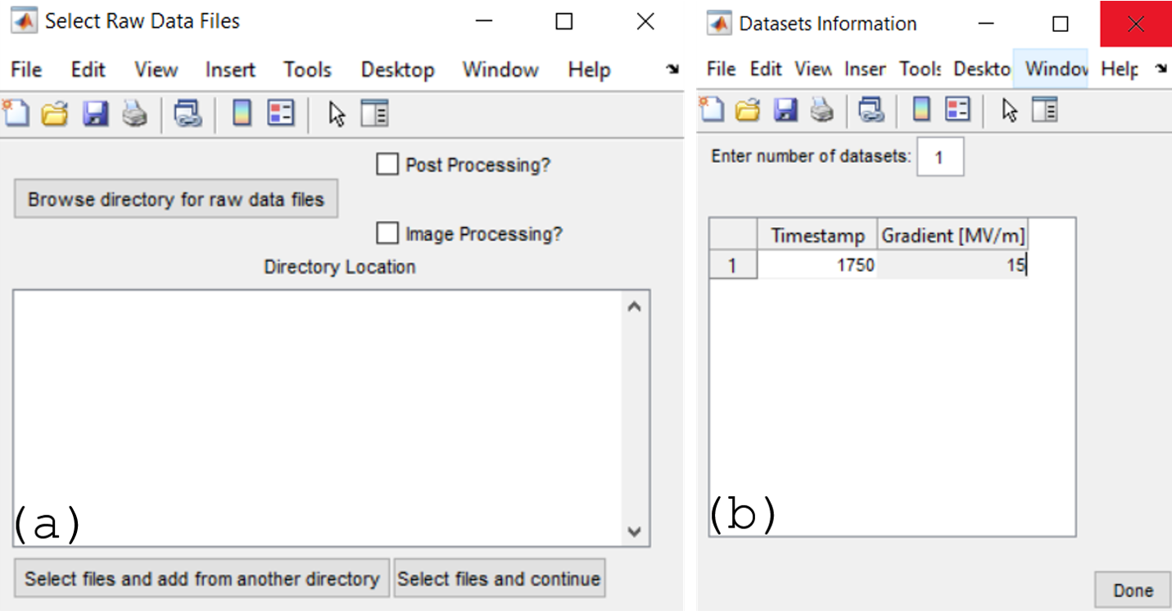Screen dimensions: 1172x611
Task: Close the Select Raw Data Files window
Action: coord(645,22)
